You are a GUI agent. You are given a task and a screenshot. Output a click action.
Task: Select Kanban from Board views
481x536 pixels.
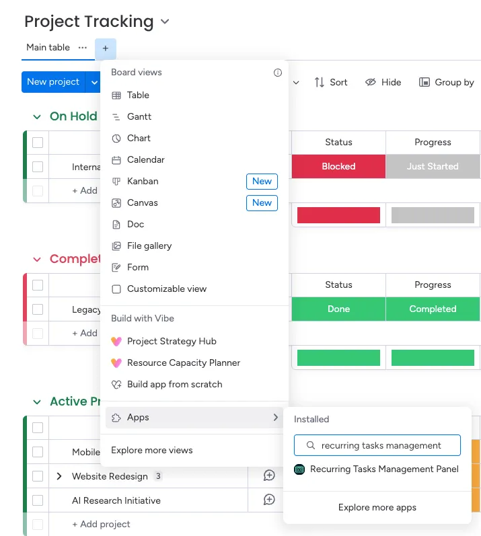point(194,182)
